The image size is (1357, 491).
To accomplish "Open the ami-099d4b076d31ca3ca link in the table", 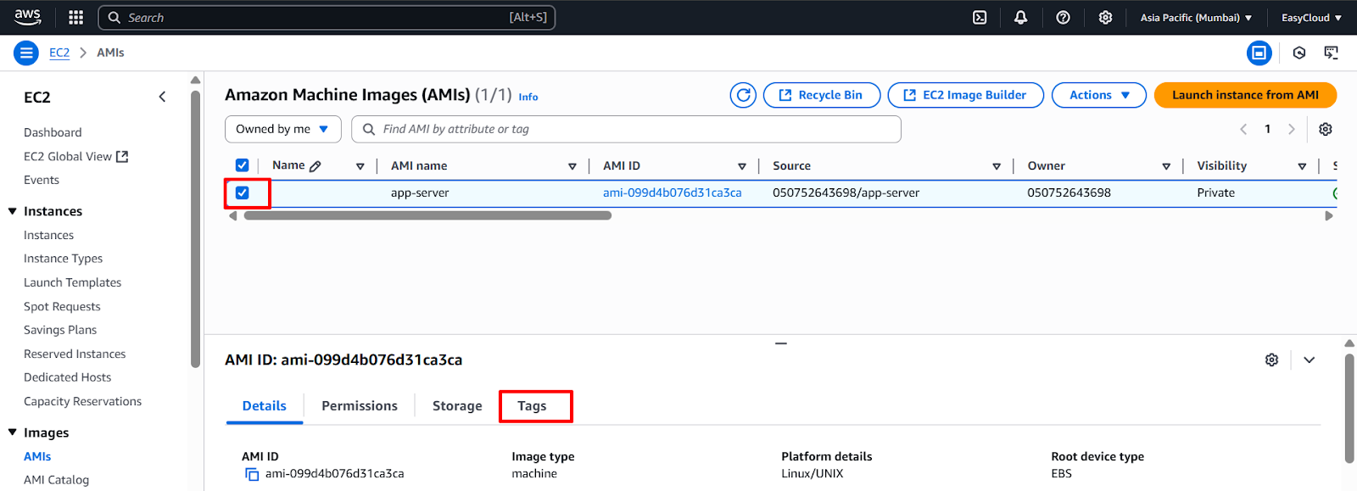I will pos(672,192).
